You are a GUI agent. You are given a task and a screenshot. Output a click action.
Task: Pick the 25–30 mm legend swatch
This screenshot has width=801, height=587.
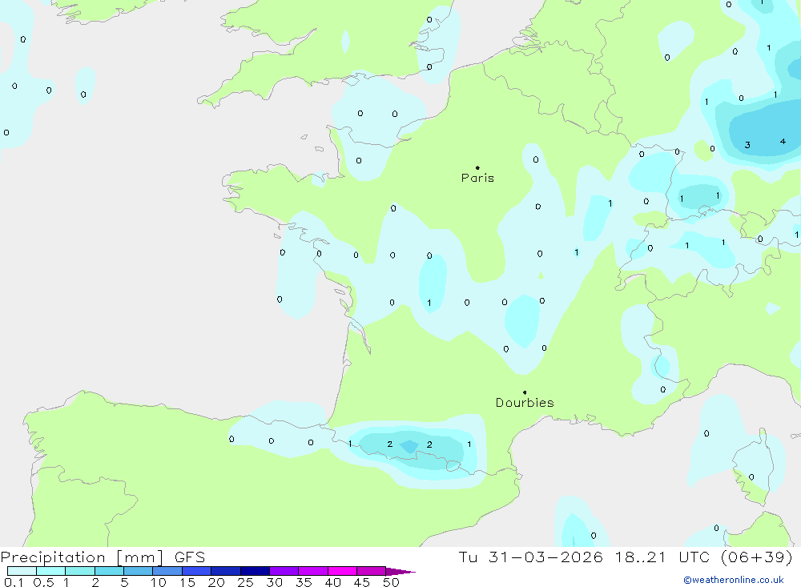pyautogui.click(x=255, y=571)
